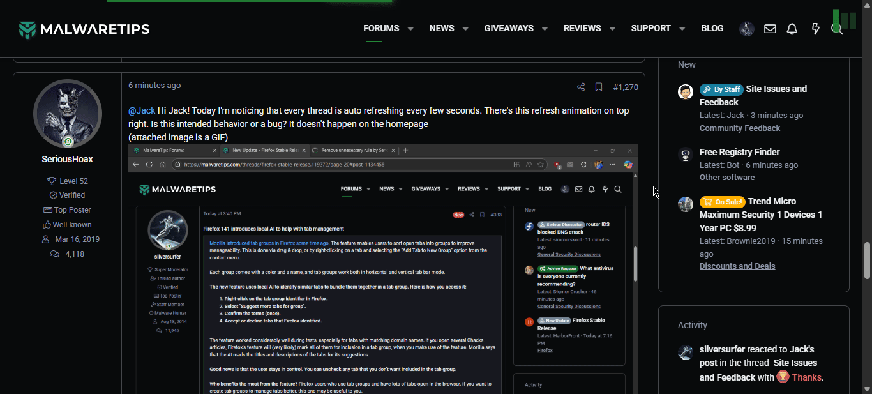Screen dimensions: 872x394
Task: Click the @Jack mention in the post
Action: click(142, 110)
